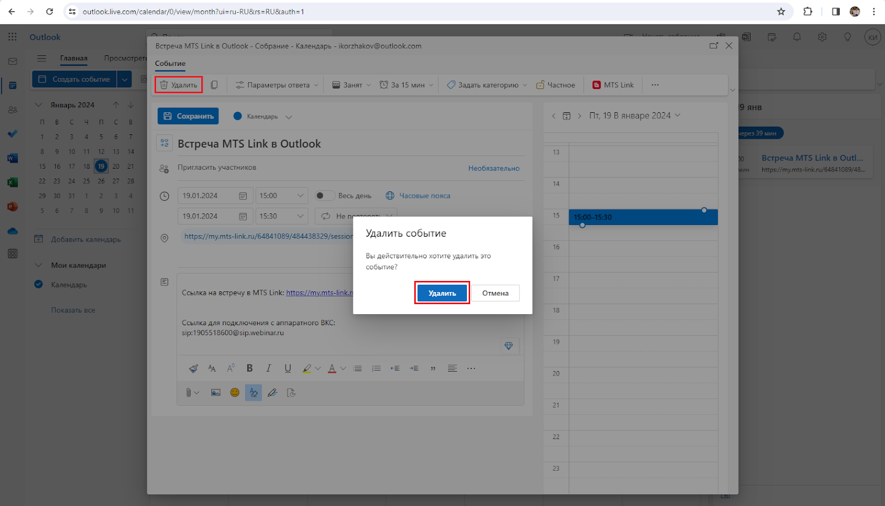
Task: Click Показать все link
Action: (x=73, y=310)
